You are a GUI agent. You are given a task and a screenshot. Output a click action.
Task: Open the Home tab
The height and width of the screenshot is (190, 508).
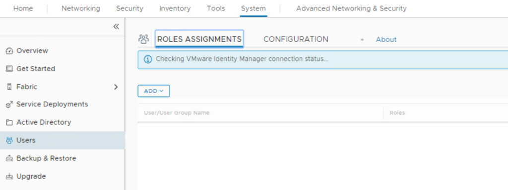(23, 8)
